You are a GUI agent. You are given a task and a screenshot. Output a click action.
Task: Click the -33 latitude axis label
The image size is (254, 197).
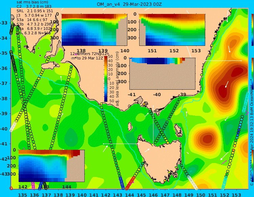[x=4, y=23]
